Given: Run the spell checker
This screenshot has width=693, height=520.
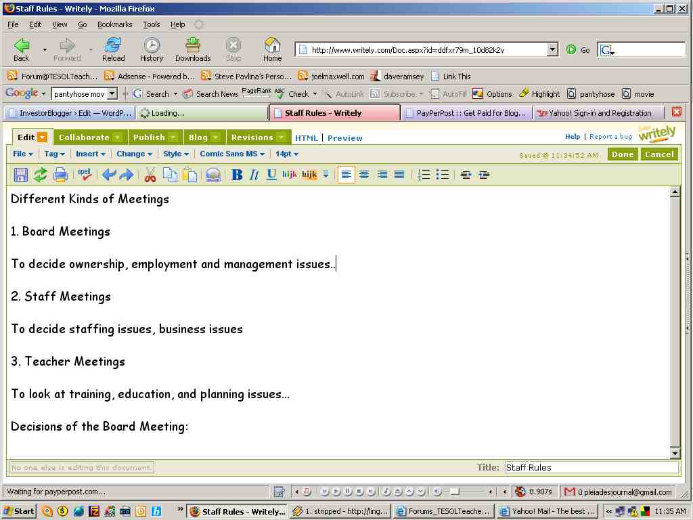Looking at the screenshot, I should point(84,175).
